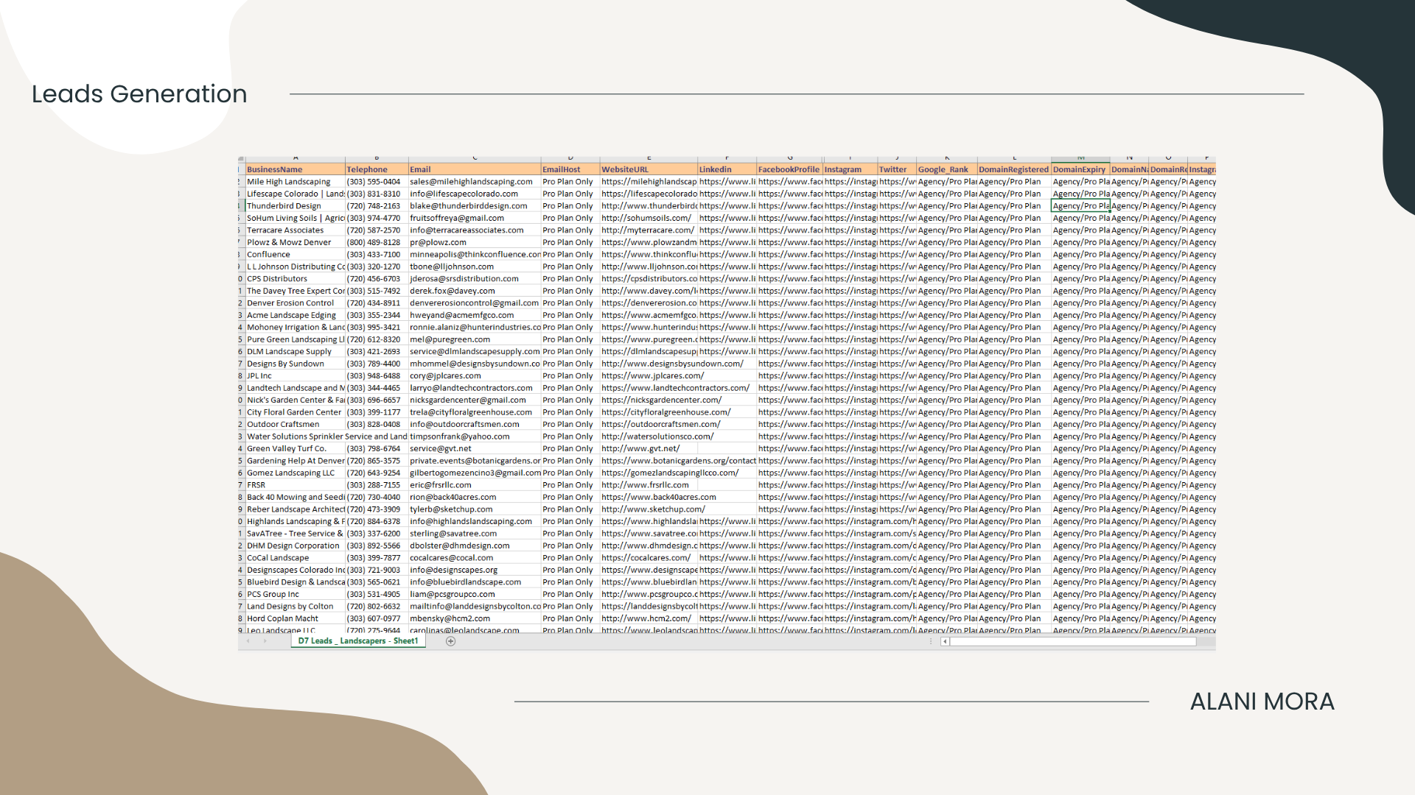1415x795 pixels.
Task: Click the Leads Generation slide title
Action: click(x=139, y=94)
